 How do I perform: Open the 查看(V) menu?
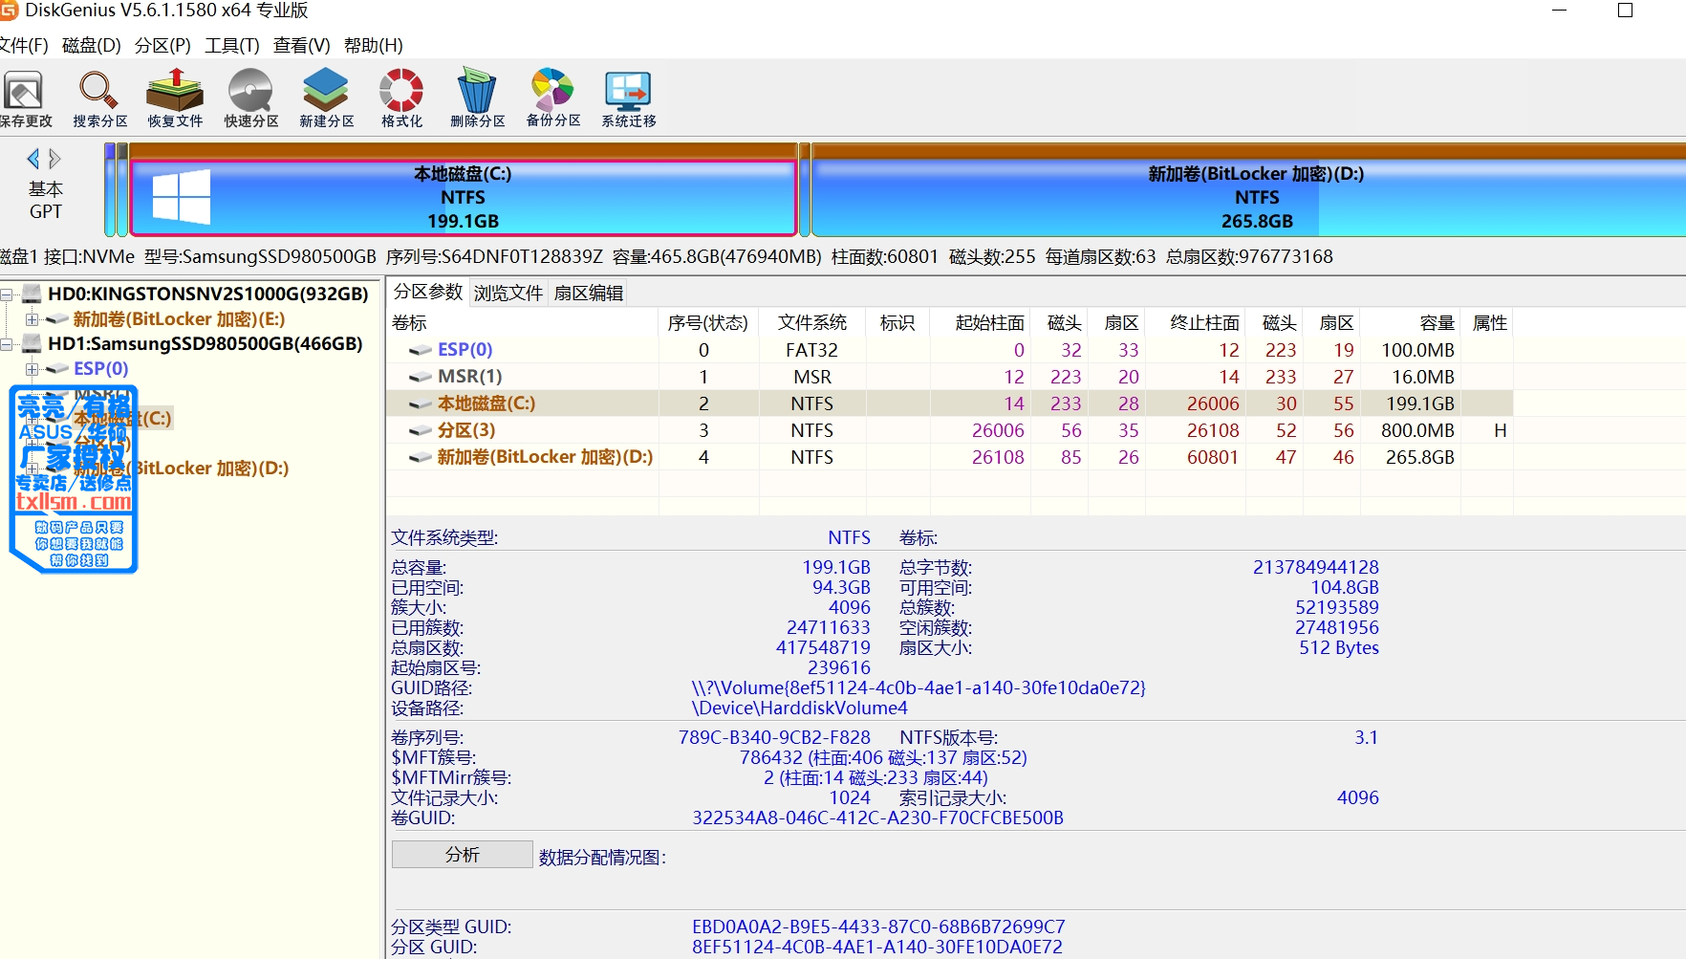tap(302, 45)
